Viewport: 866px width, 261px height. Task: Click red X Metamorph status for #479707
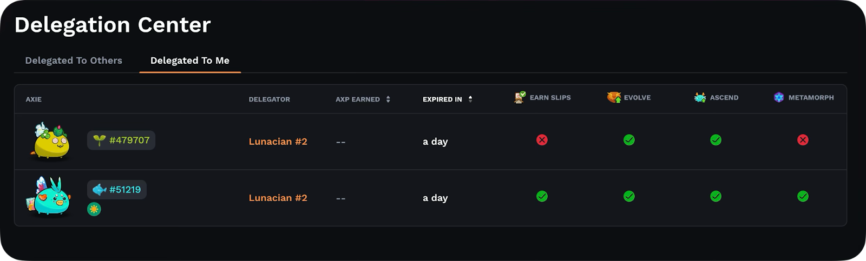pyautogui.click(x=803, y=140)
